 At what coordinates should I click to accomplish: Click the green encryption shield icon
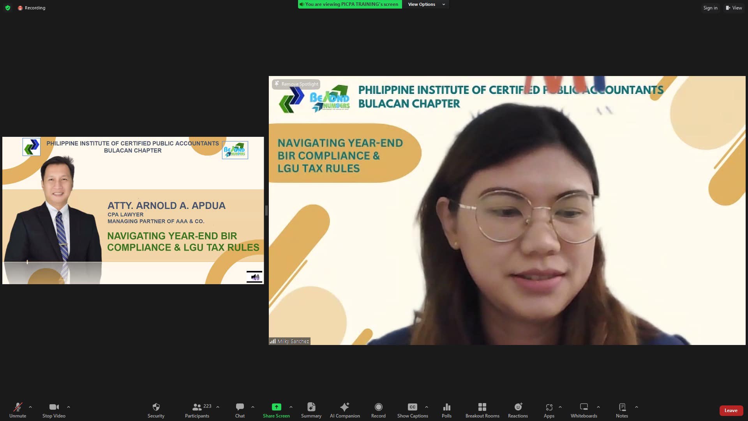(x=8, y=8)
